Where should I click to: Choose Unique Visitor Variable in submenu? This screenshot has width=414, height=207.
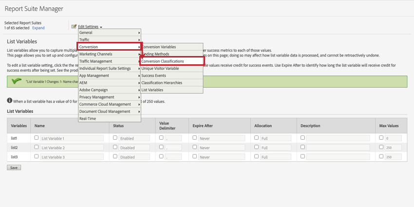point(171,68)
